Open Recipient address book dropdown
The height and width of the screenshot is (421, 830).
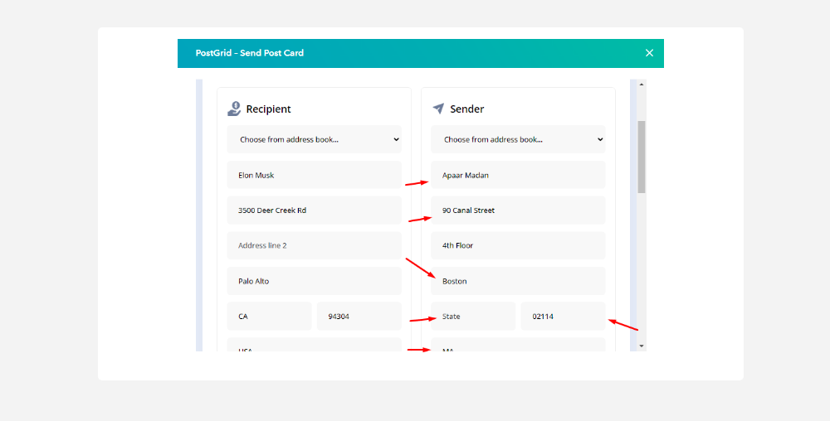(x=314, y=139)
